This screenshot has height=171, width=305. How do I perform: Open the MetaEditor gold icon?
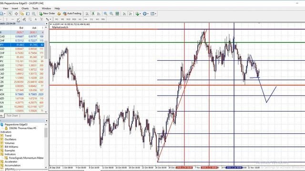pyautogui.click(x=59, y=14)
